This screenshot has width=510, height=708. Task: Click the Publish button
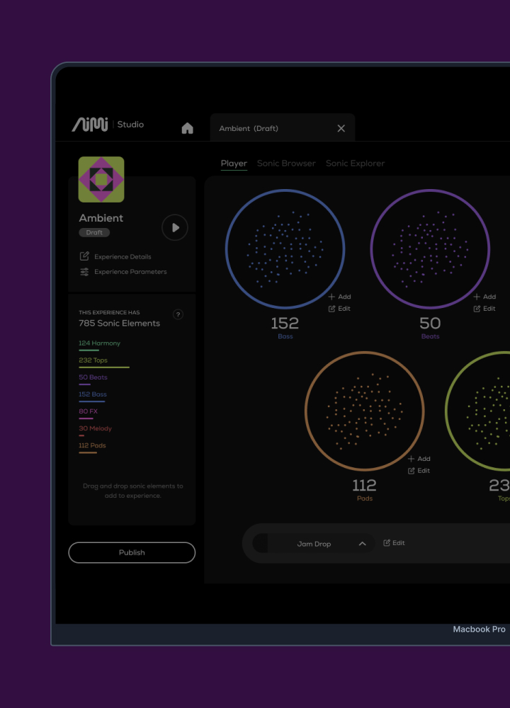point(132,552)
